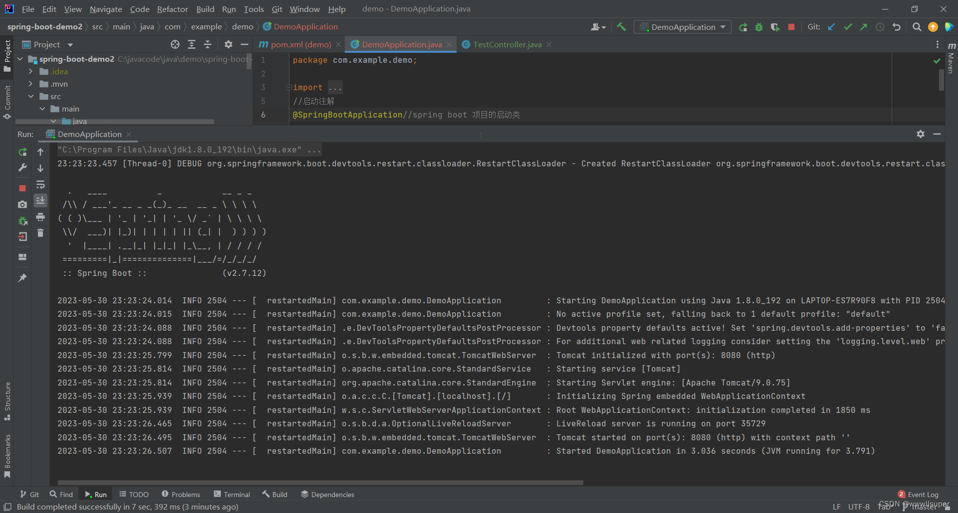Click Git Update Project arrow icon
This screenshot has width=958, height=513.
coord(831,27)
